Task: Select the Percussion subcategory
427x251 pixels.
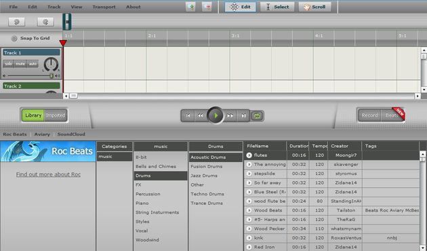Action: (x=161, y=194)
